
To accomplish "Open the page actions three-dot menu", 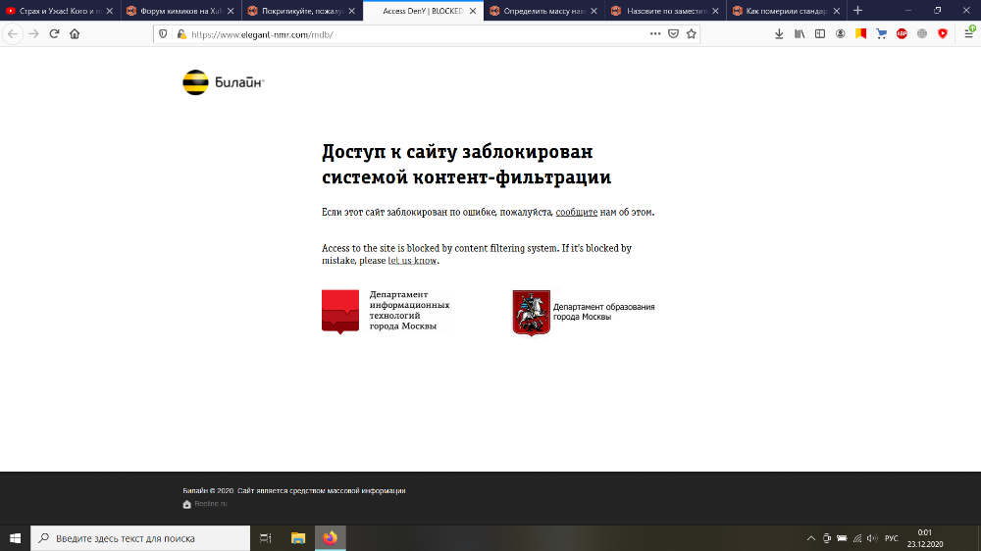I will pyautogui.click(x=655, y=33).
